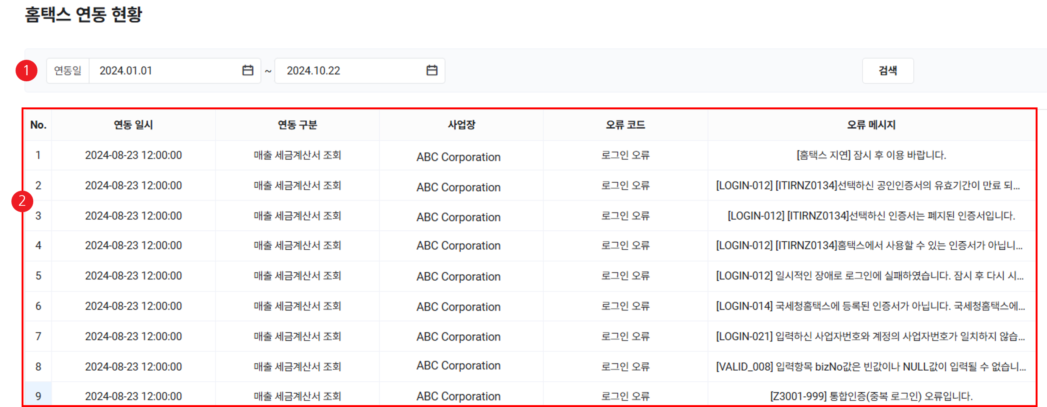Click ABC Corporation in row 5

click(x=458, y=277)
